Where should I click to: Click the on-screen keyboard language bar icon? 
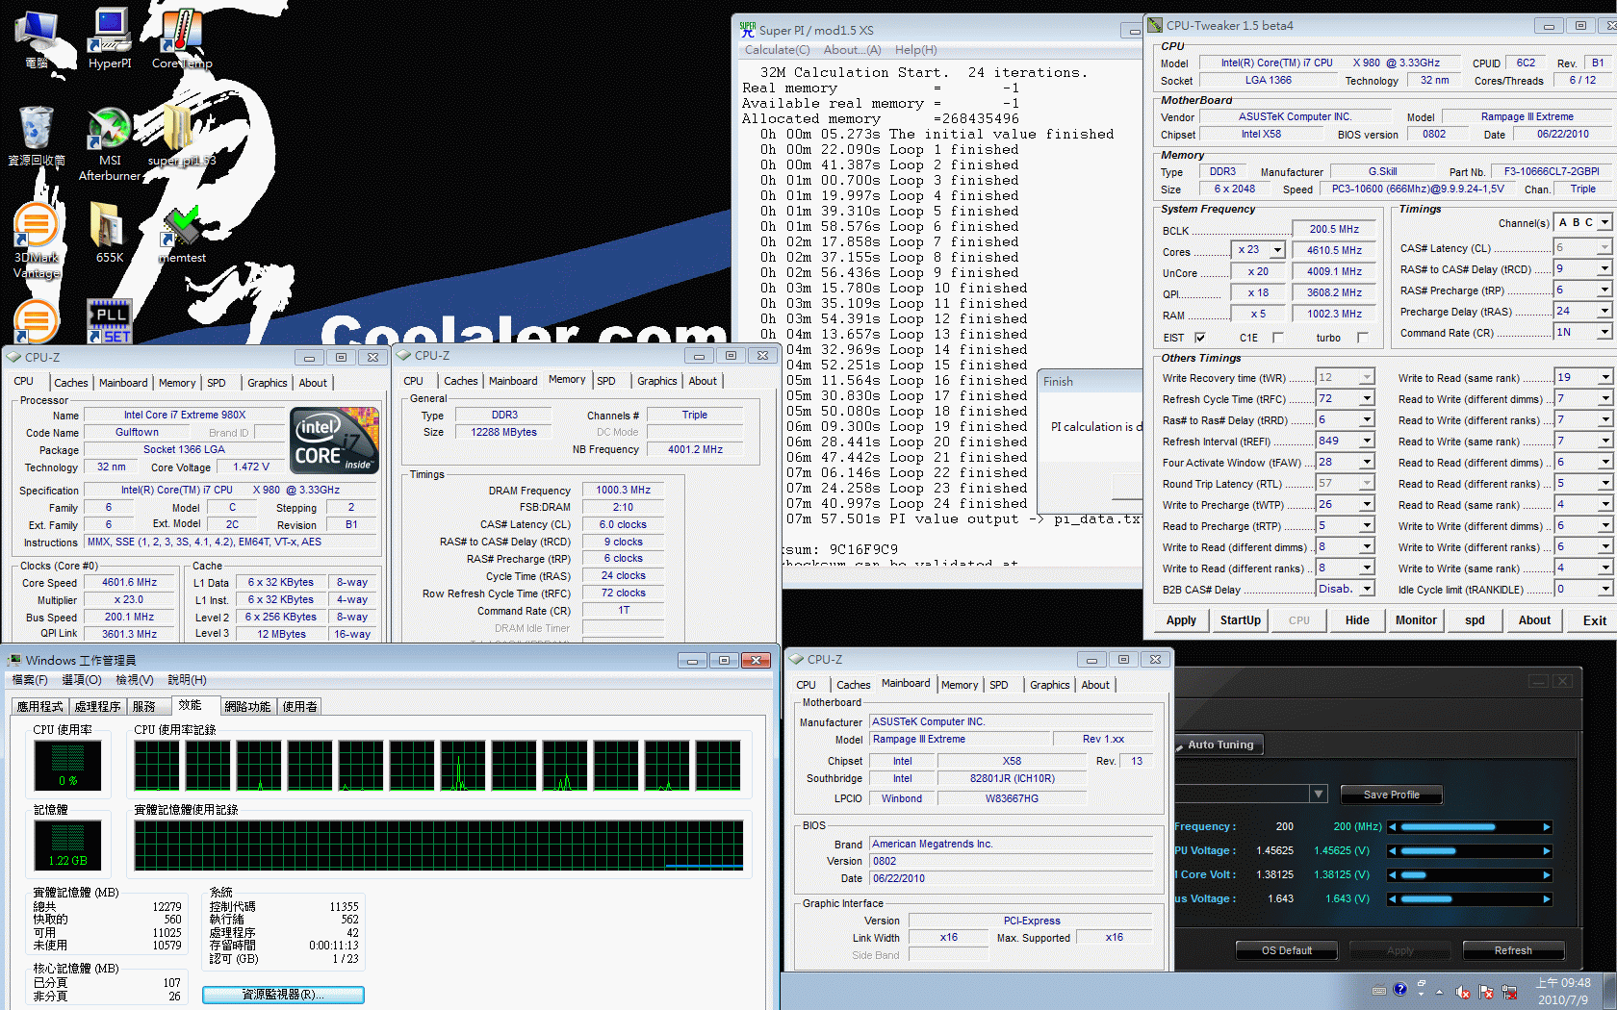pos(1379,990)
